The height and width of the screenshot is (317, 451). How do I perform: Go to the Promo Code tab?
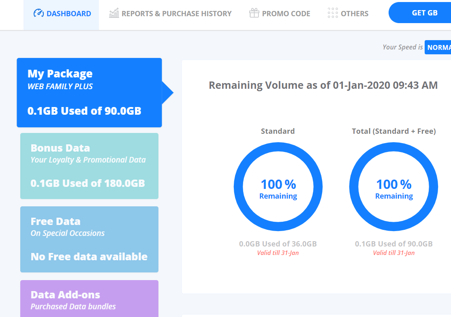(280, 13)
